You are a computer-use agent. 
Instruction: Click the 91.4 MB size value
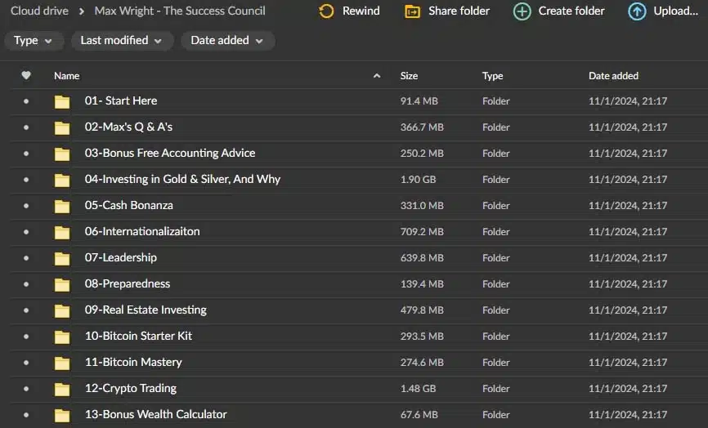tap(419, 101)
